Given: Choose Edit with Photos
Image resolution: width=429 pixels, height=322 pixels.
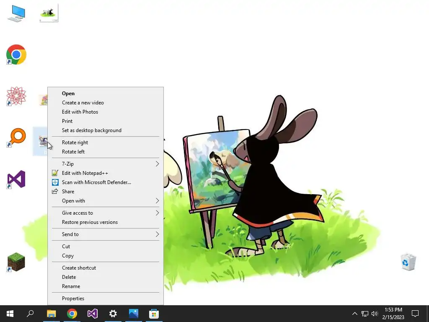Looking at the screenshot, I should [x=105, y=112].
